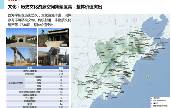Click the slide title starting with 文化
Image resolution: width=171 pixels, height=108 pixels.
[x=55, y=7]
